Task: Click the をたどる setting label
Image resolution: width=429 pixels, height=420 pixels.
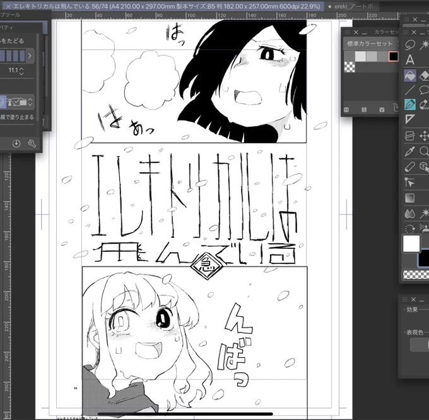Action: pyautogui.click(x=13, y=41)
